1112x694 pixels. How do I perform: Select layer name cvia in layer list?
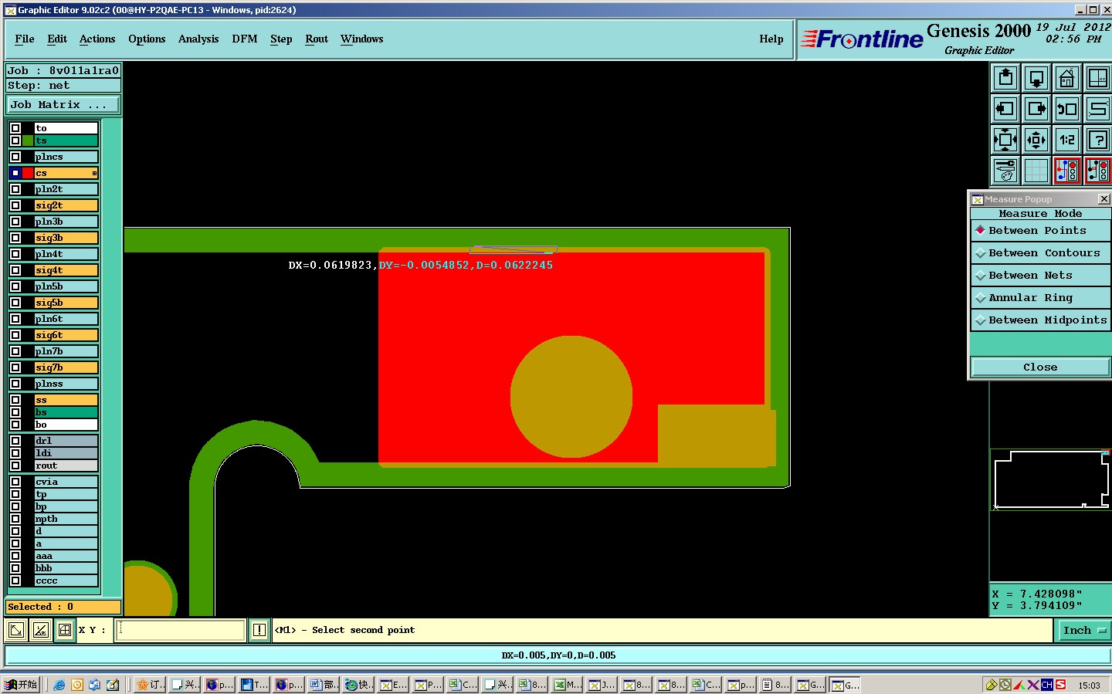(x=66, y=482)
